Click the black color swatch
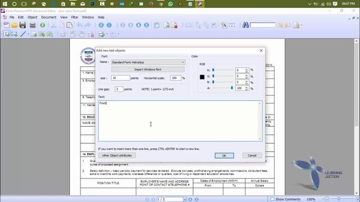Screen dimensions: 360x202 pyautogui.click(x=202, y=77)
